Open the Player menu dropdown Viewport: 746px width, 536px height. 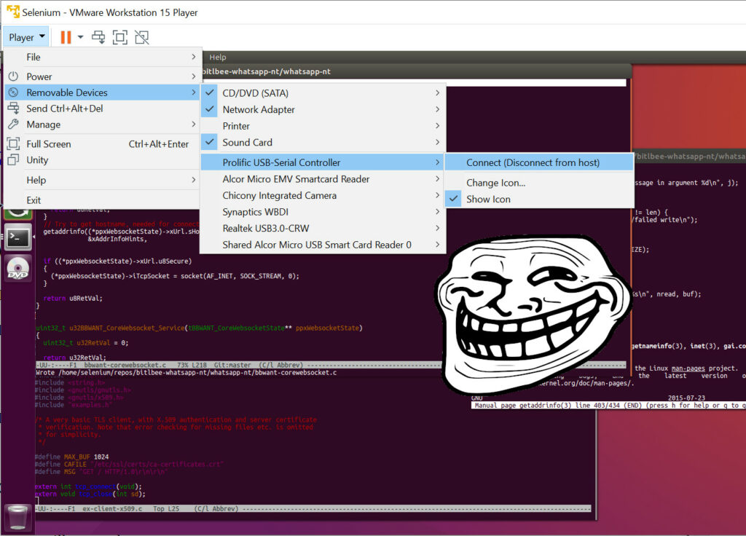point(27,37)
